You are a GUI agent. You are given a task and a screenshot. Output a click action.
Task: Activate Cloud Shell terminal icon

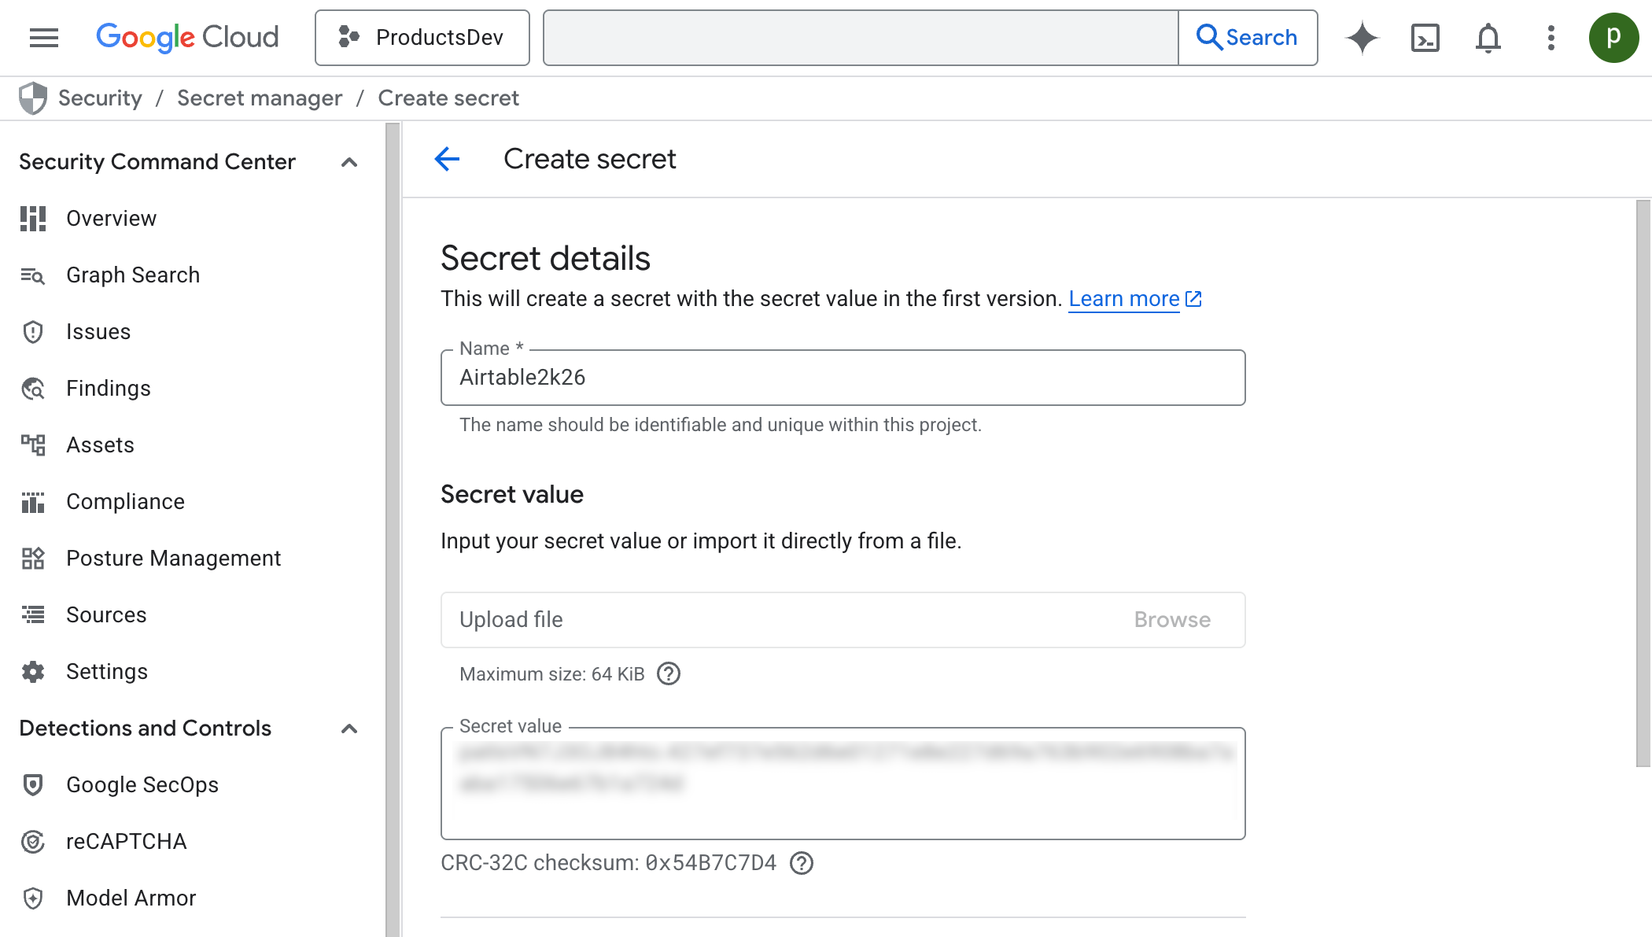1425,37
